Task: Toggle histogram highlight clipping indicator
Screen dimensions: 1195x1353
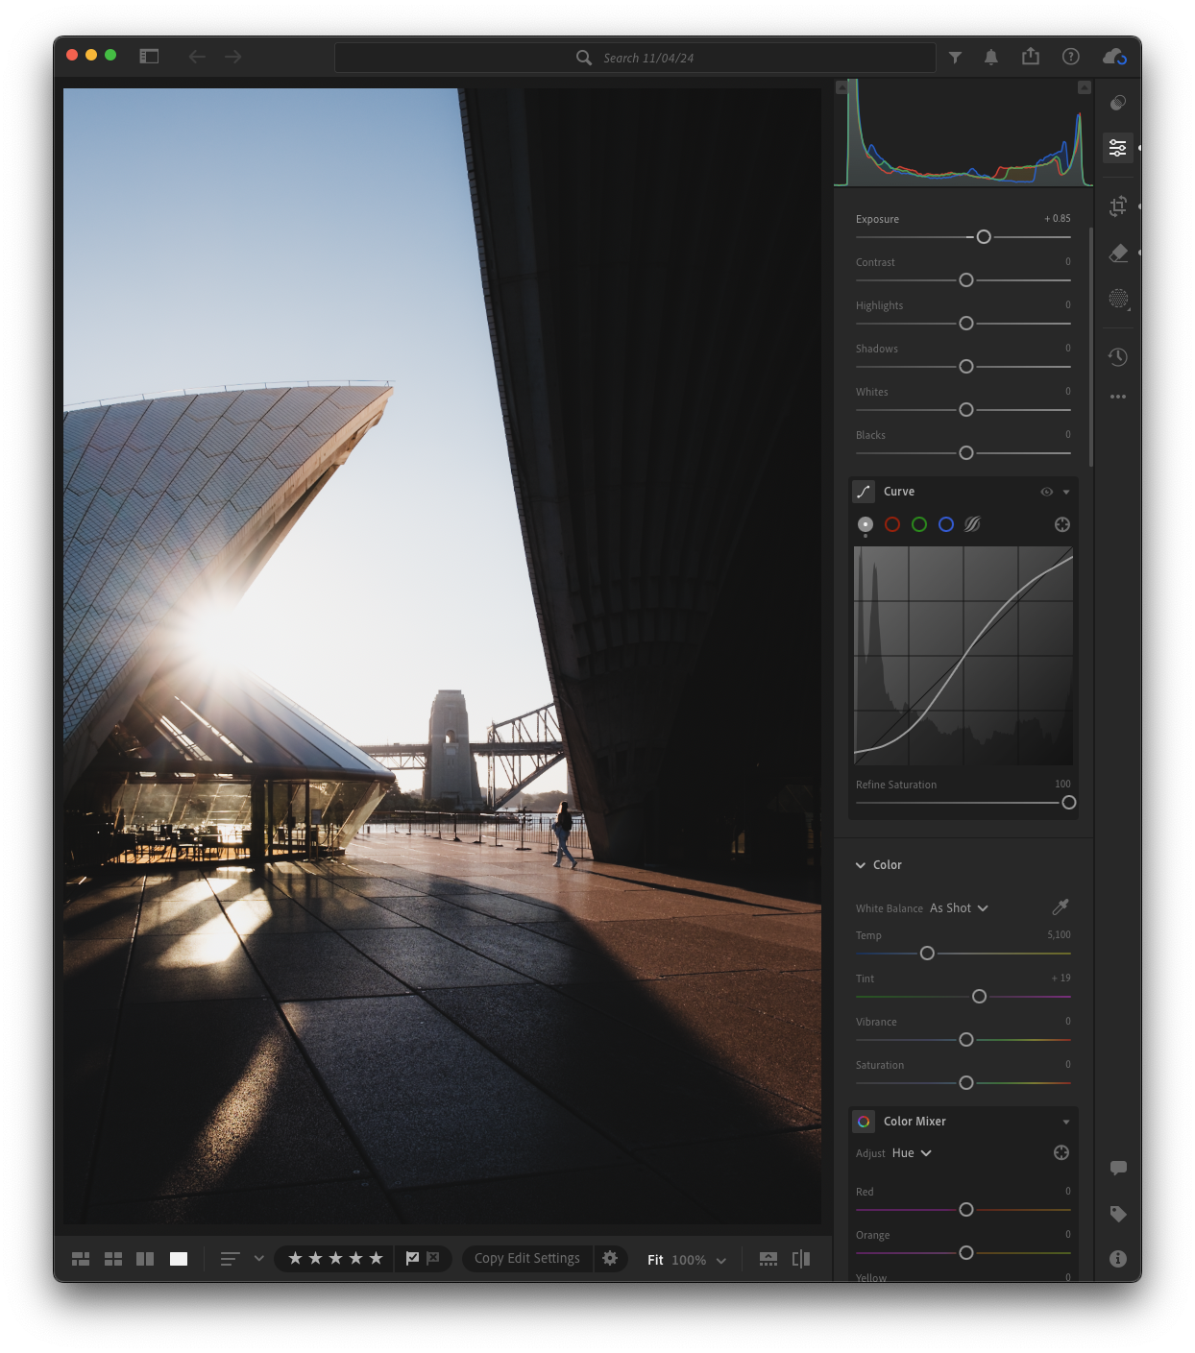Action: click(1085, 87)
